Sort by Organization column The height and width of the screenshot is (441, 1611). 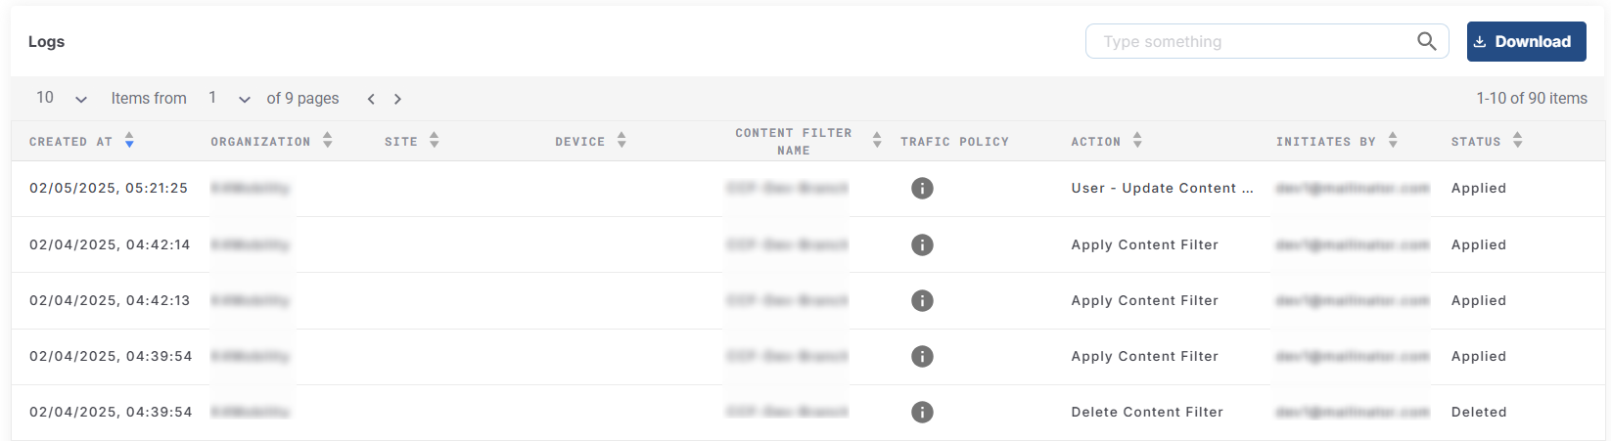(328, 141)
